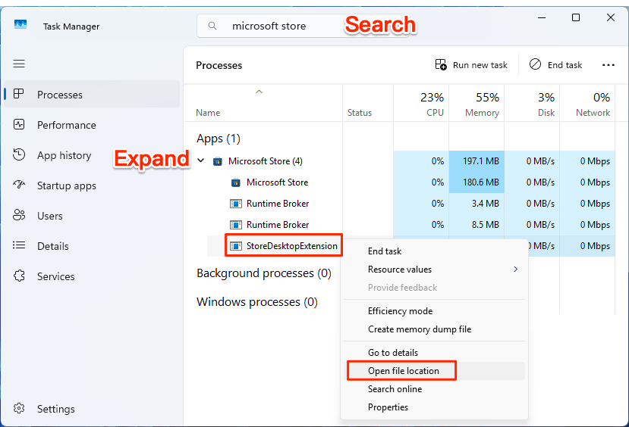Select the 8.5 MB Runtime Broker row
The image size is (629, 427).
[400, 225]
